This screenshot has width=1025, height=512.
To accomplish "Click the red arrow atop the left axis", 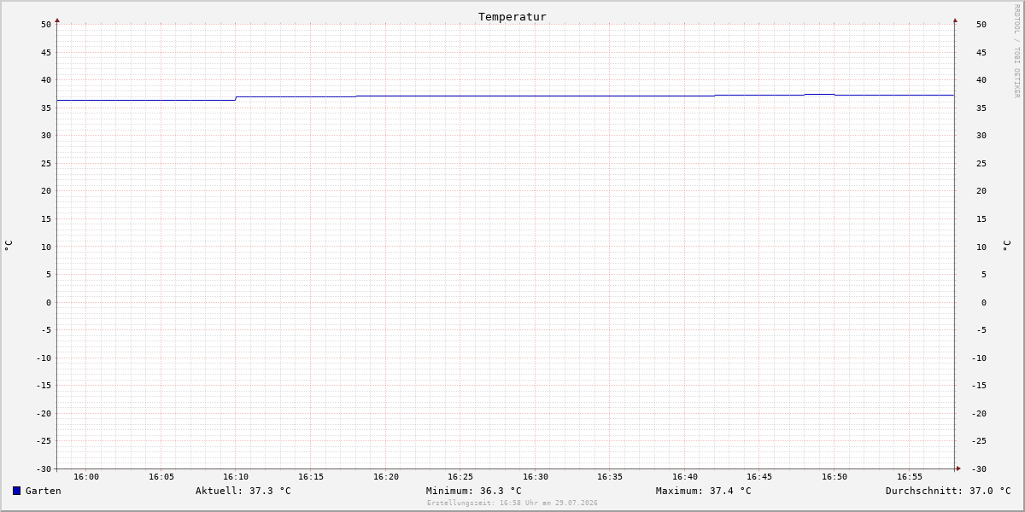I will tap(57, 20).
